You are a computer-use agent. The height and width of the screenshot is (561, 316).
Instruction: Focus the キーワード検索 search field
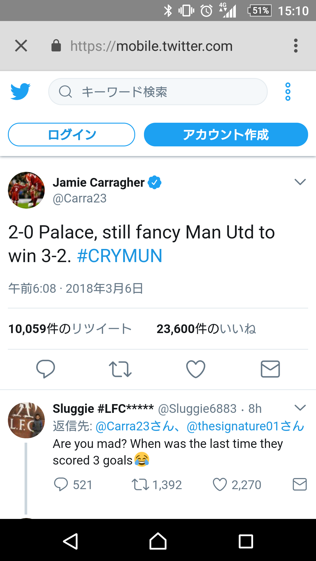click(158, 92)
